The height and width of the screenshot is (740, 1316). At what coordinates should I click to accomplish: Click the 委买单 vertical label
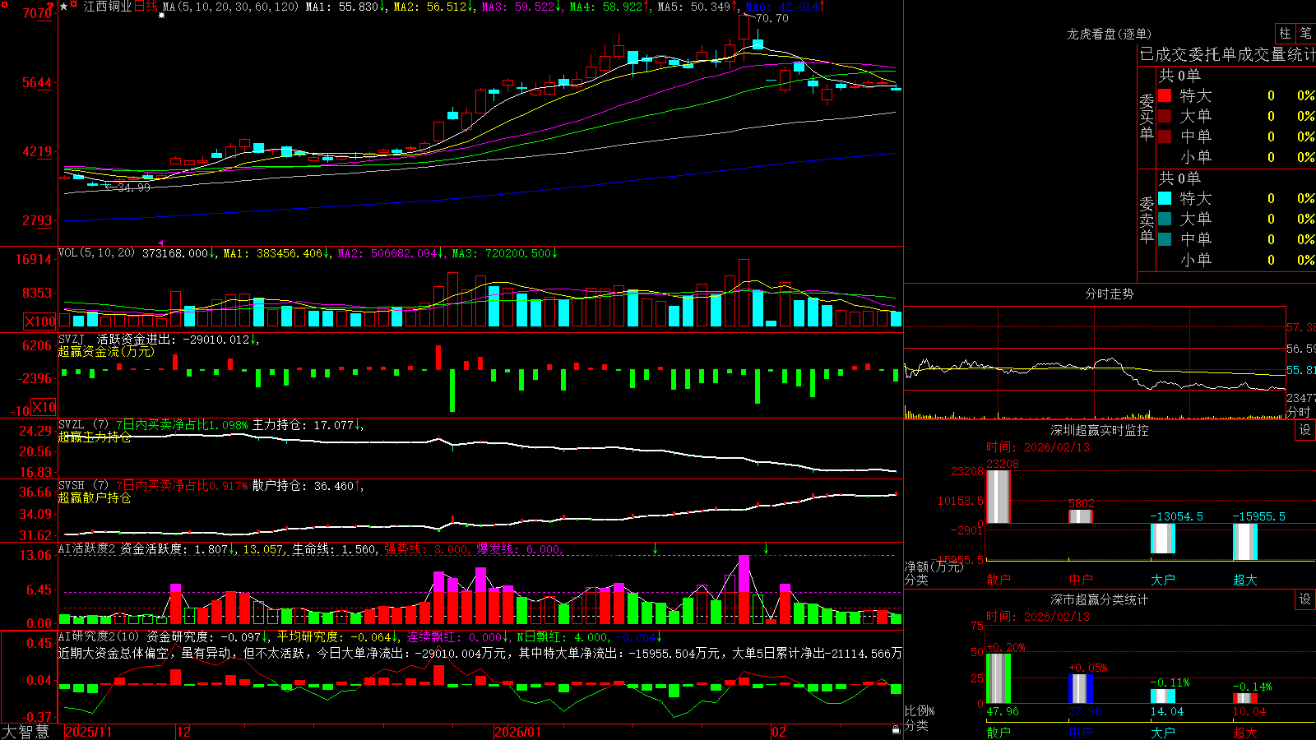1147,118
